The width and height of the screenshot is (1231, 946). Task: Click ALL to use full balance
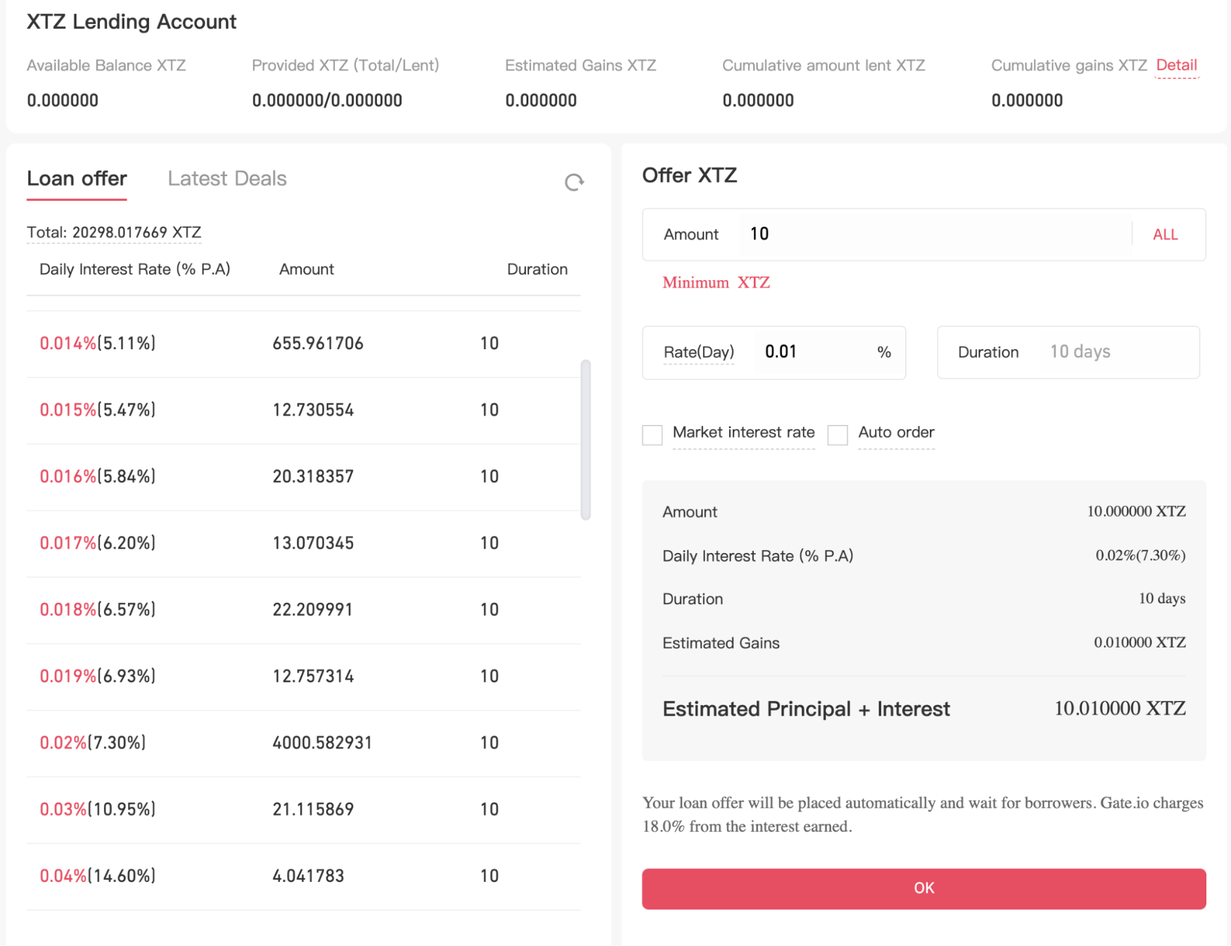click(x=1165, y=235)
